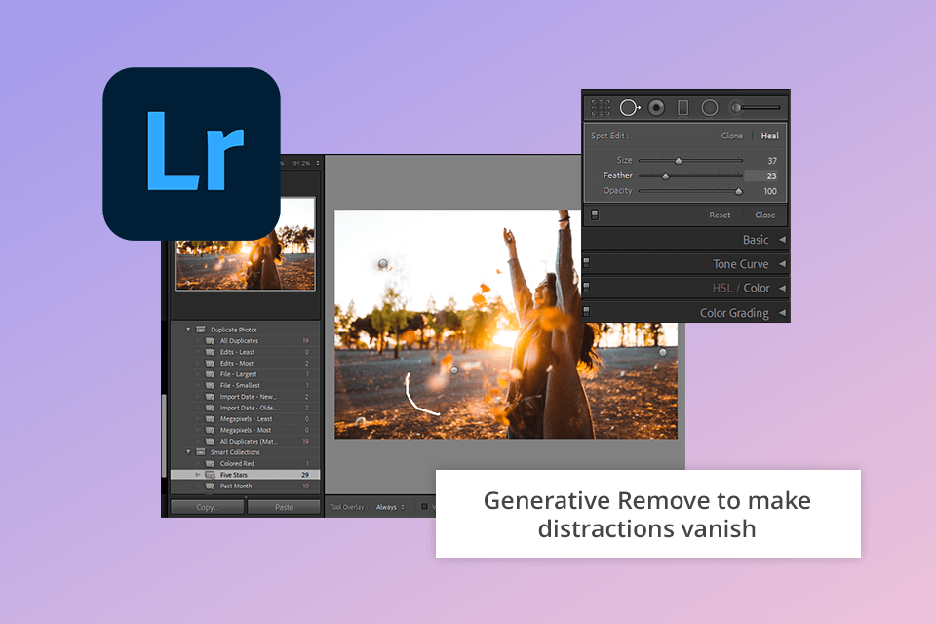
Task: Expand the Five Stars row triangle
Action: pyautogui.click(x=198, y=475)
